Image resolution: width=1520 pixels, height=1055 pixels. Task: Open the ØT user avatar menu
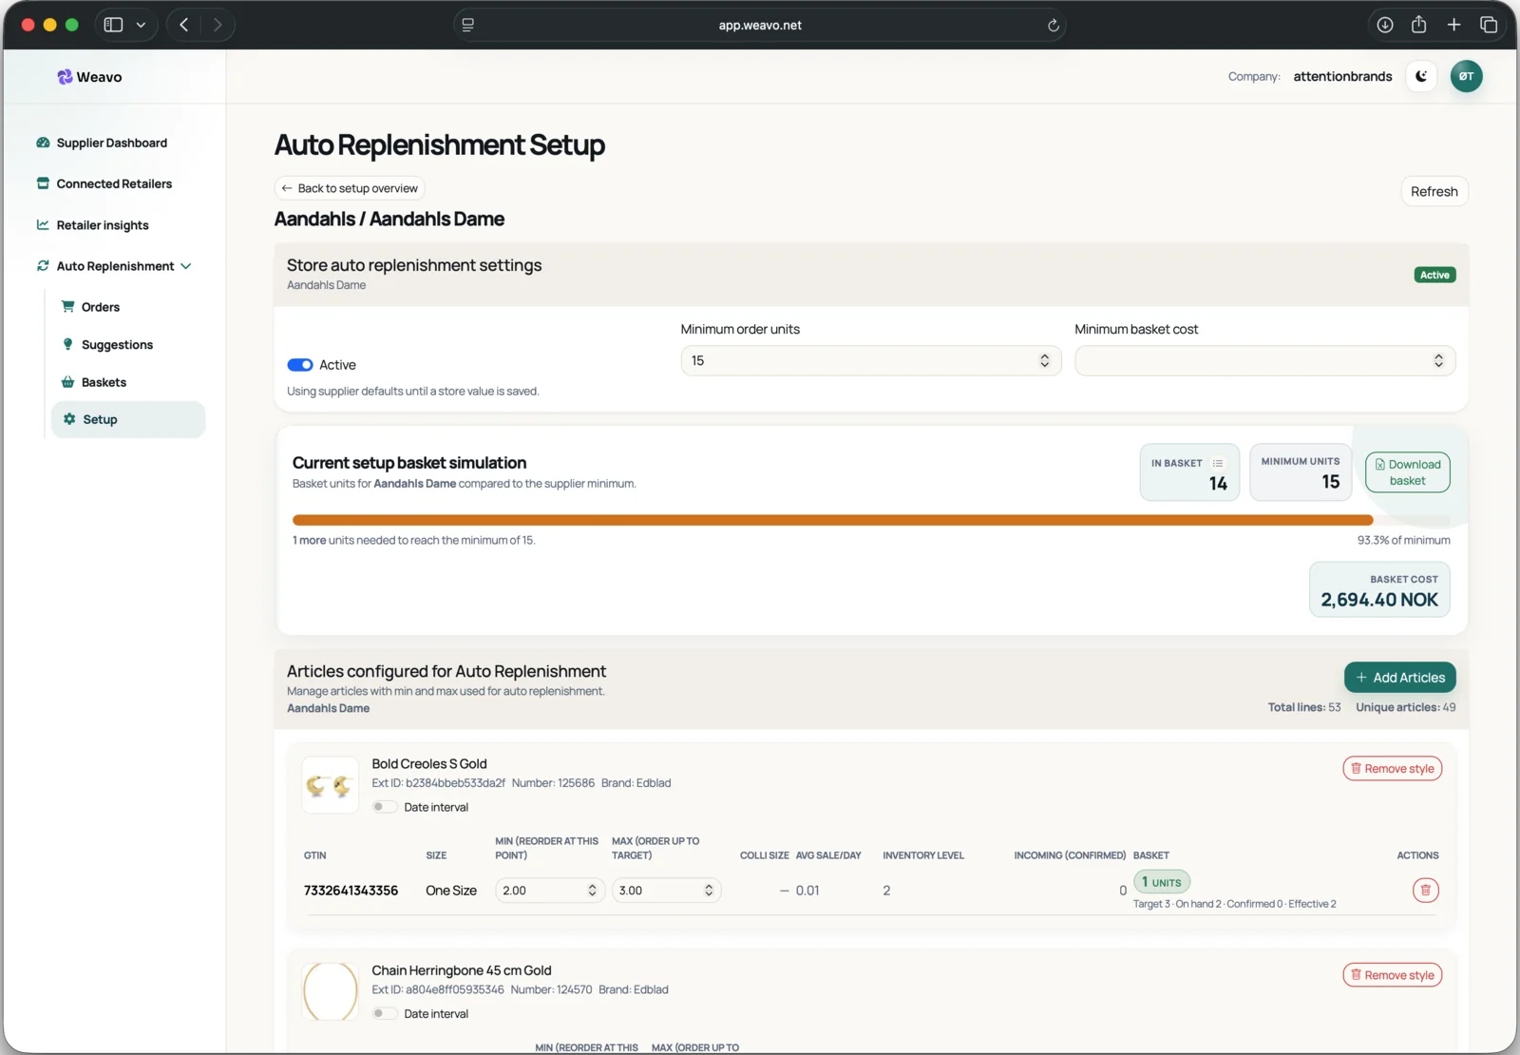[x=1466, y=76]
